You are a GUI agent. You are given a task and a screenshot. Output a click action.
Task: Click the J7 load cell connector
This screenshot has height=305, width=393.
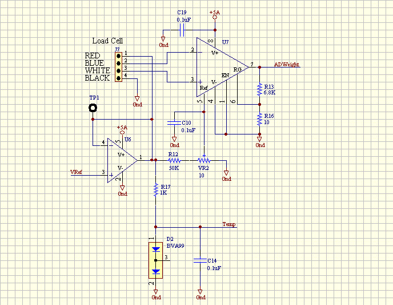pos(118,68)
